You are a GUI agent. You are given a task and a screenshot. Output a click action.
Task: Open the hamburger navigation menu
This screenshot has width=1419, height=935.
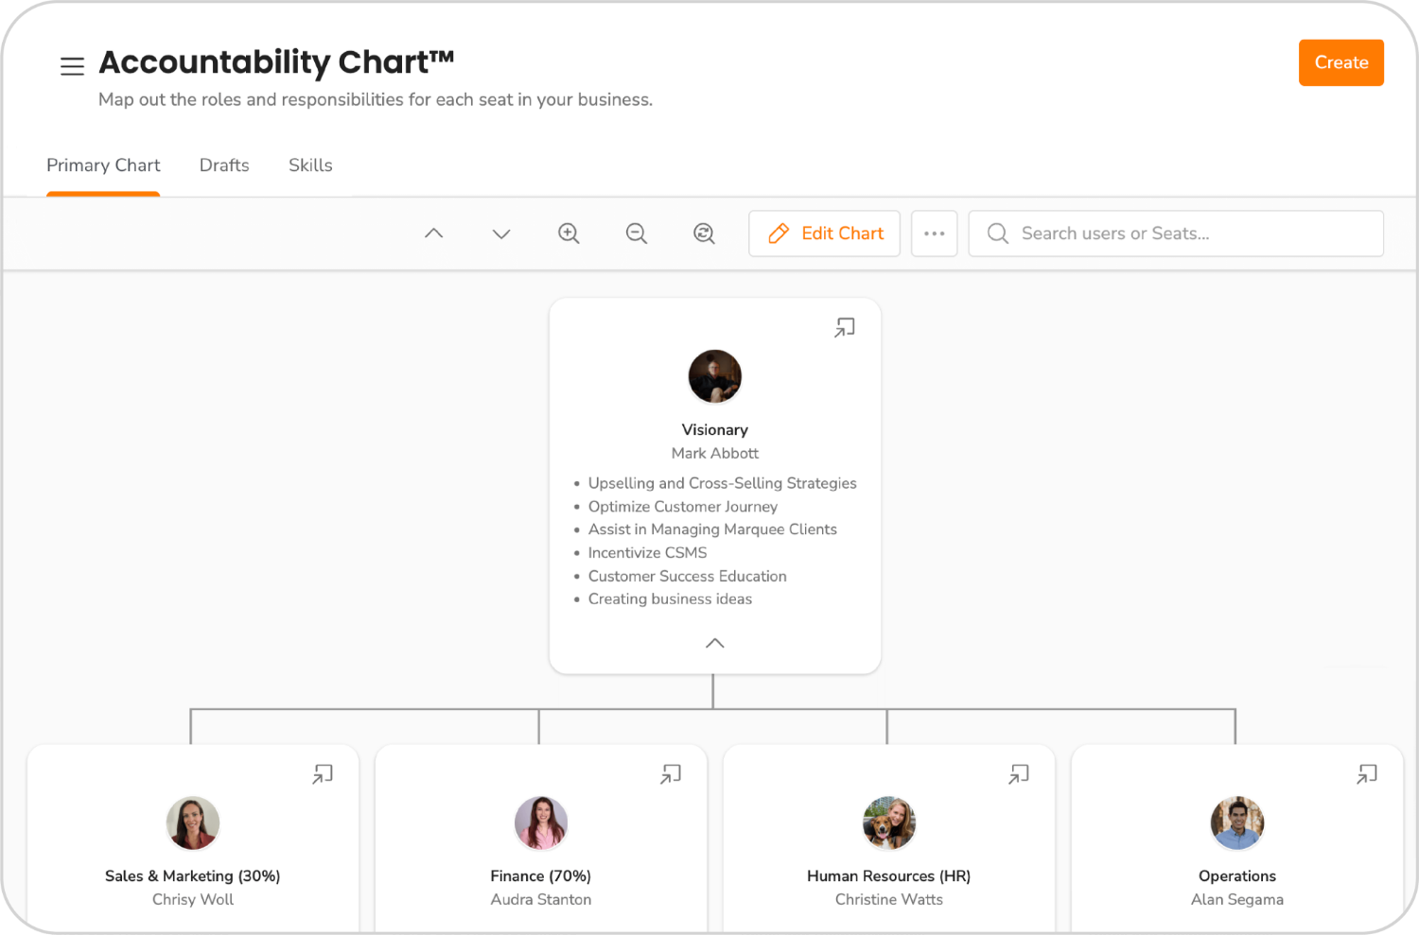coord(72,66)
